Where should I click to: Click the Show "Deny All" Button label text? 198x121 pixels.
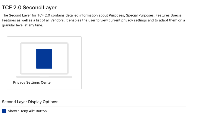[x=27, y=111]
